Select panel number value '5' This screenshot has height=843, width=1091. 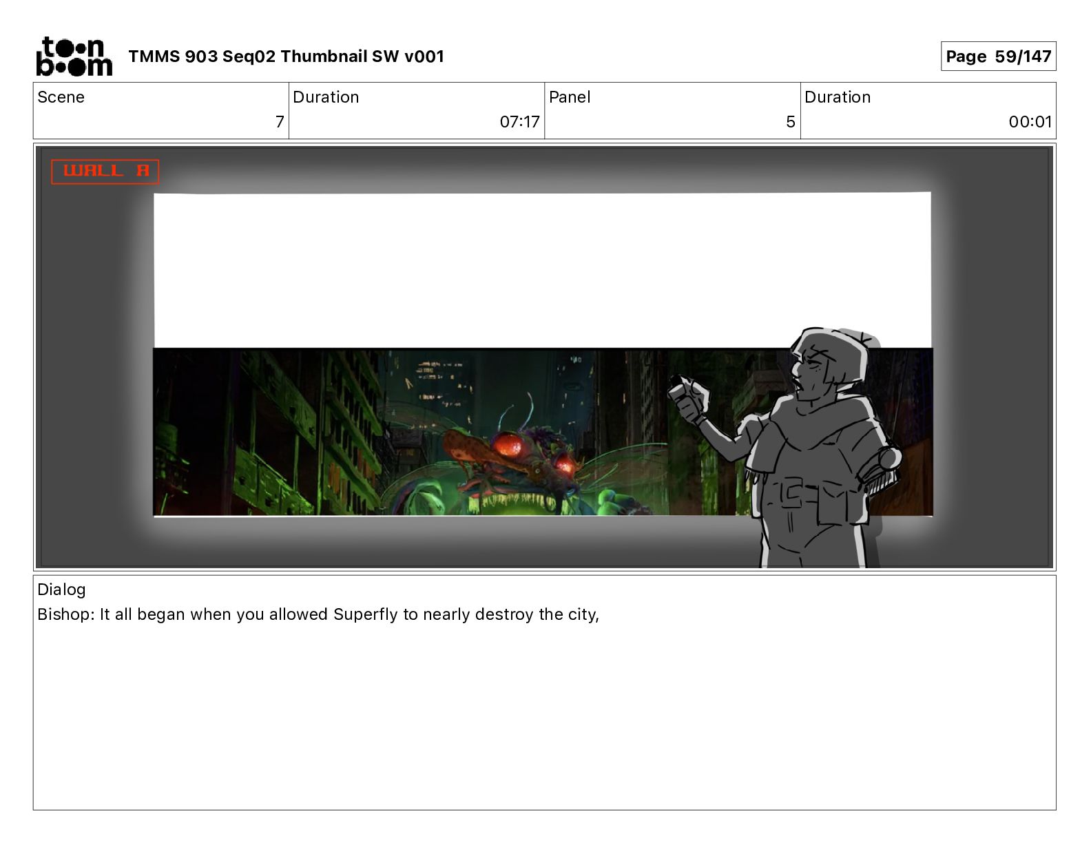coord(791,122)
